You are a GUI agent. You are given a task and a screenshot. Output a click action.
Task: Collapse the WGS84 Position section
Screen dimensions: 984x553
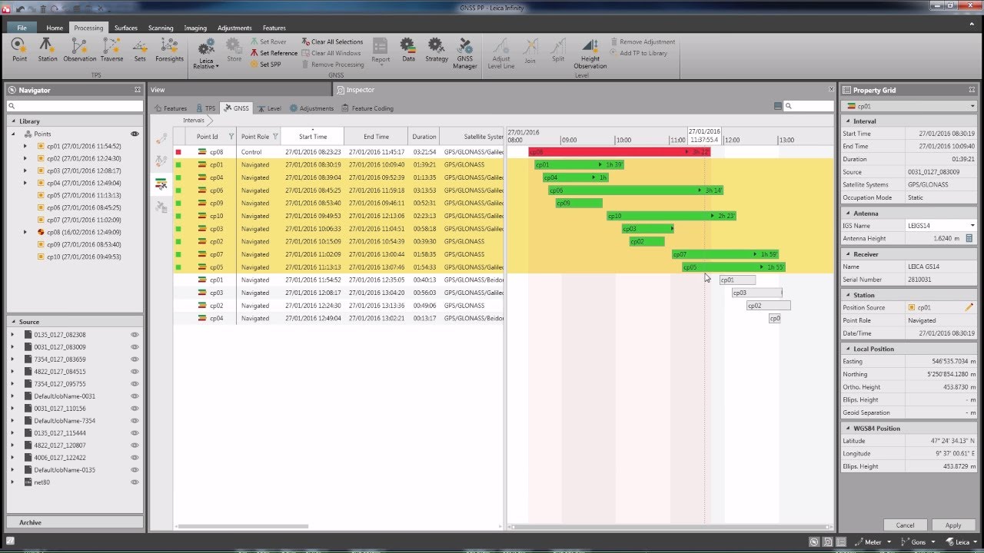point(848,429)
